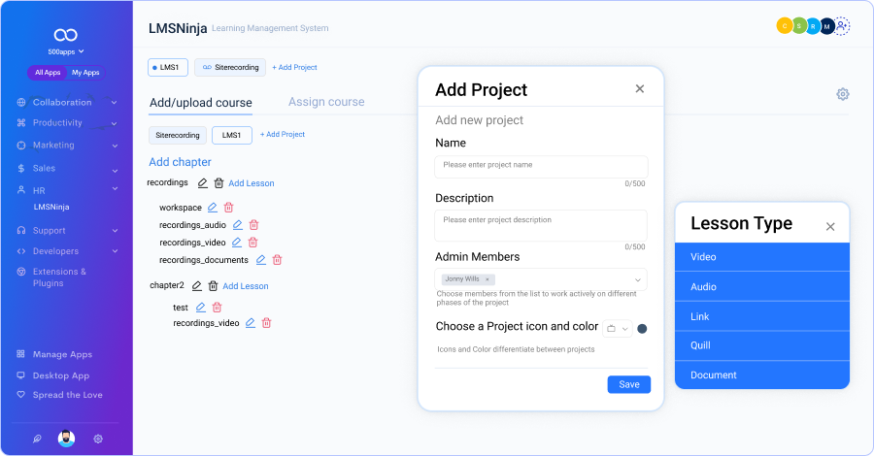Click the add user icon in header
The image size is (874, 456).
click(842, 27)
